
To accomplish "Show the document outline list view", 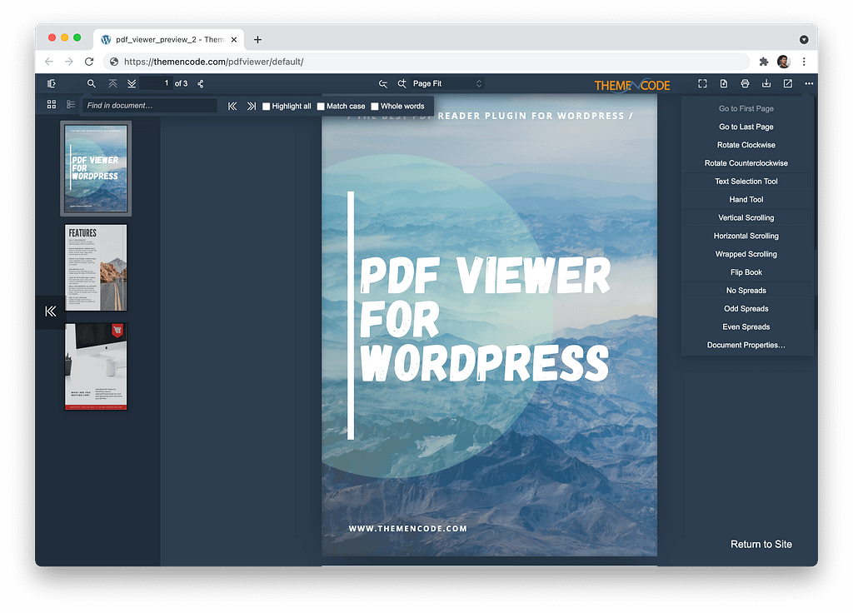I will click(x=71, y=105).
